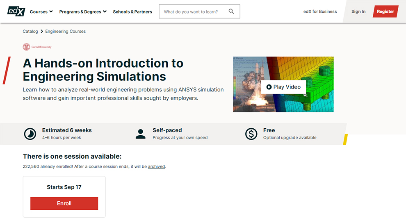Click 'There is one session available:' heading
The image size is (406, 223).
tap(72, 156)
